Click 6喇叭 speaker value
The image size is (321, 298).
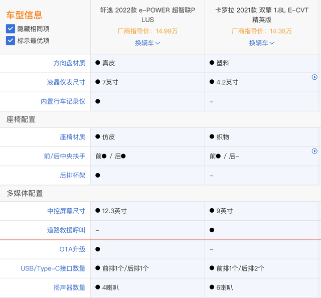225,287
